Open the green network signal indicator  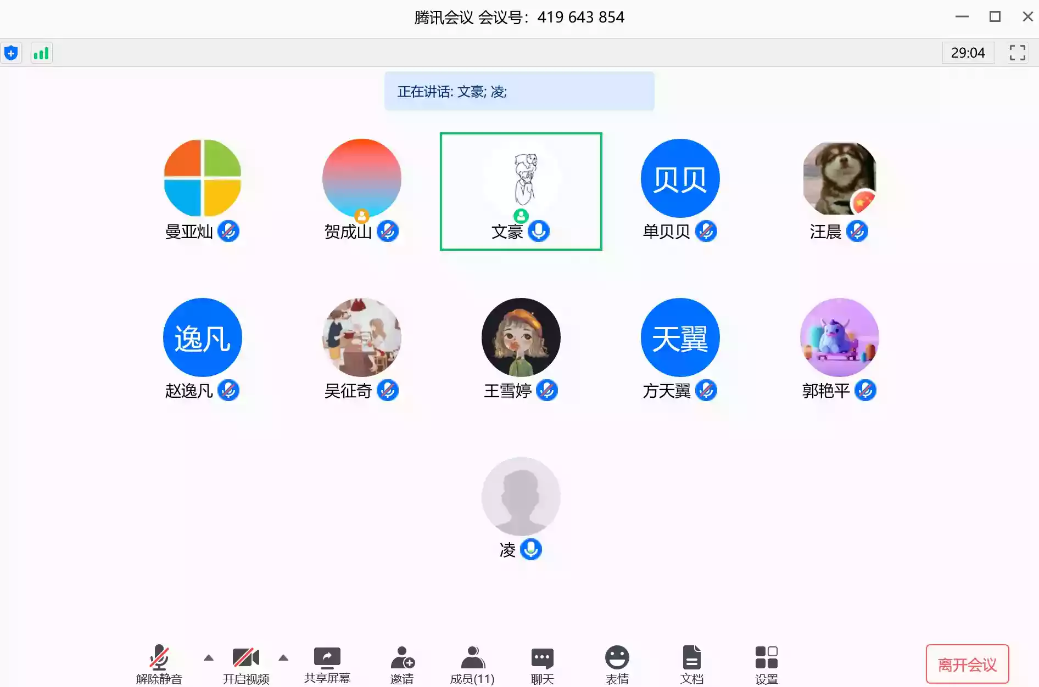pyautogui.click(x=42, y=53)
